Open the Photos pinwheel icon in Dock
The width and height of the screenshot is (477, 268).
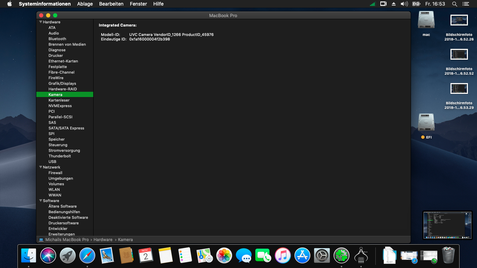click(x=224, y=255)
